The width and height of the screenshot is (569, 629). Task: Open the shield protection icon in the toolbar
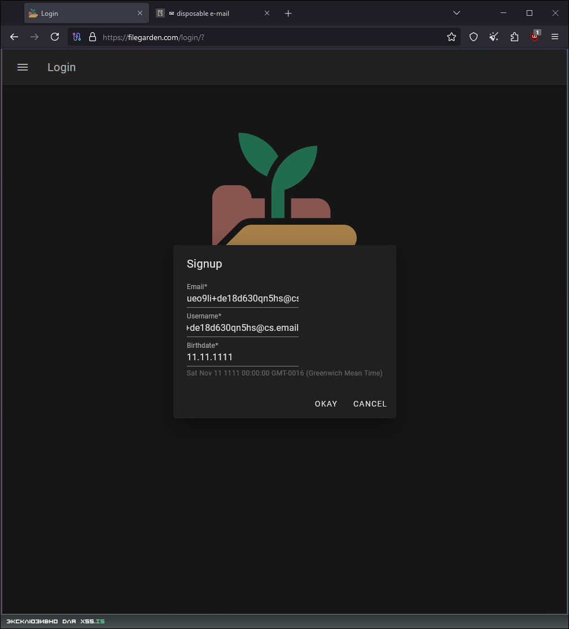point(474,37)
